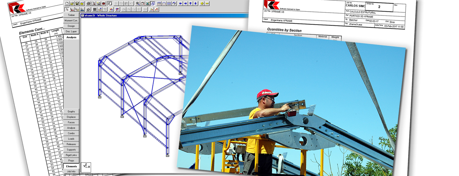Image resolution: width=459 pixels, height=176 pixels.
Task: Click the yellow plus icon
Action: click(x=202, y=4)
